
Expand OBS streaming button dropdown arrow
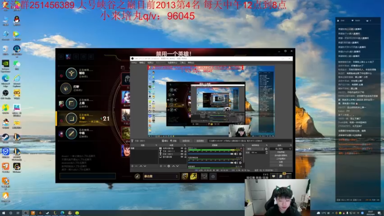pyautogui.click(x=290, y=149)
